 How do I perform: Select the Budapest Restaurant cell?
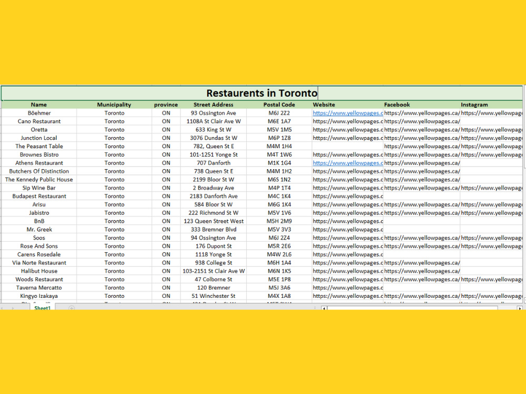(x=39, y=196)
